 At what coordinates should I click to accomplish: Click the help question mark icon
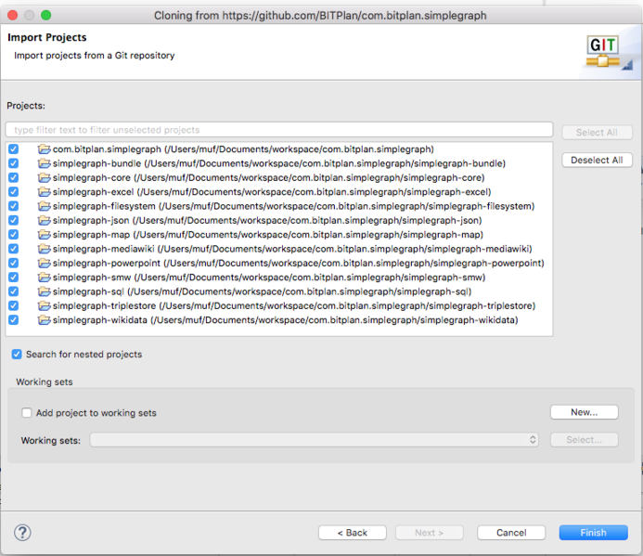(x=23, y=533)
